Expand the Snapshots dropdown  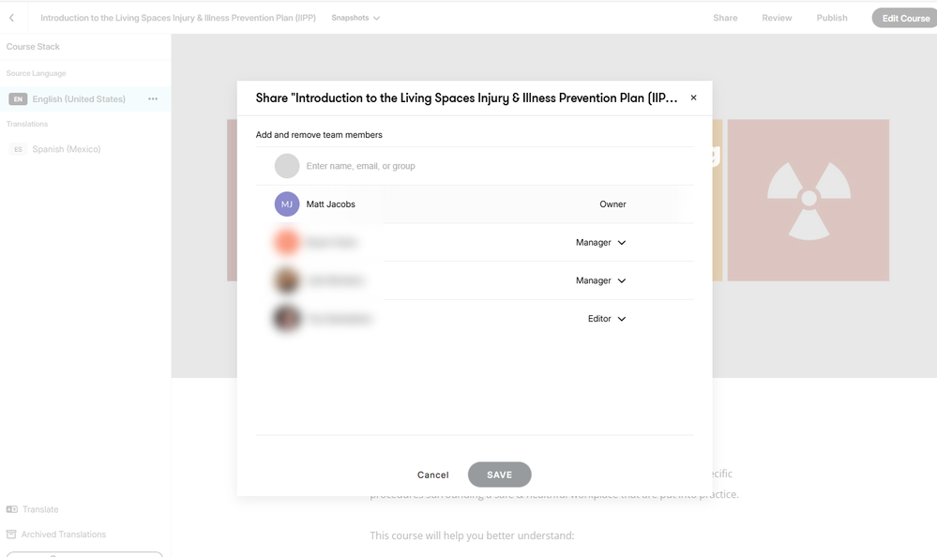click(x=356, y=18)
